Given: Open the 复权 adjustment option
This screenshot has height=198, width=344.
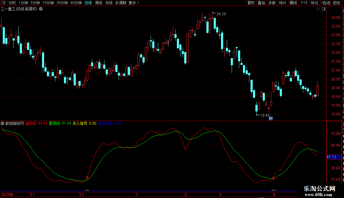Looking at the screenshot, I should click(x=251, y=3).
